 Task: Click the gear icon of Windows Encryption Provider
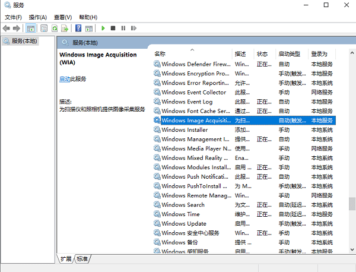tap(157, 73)
